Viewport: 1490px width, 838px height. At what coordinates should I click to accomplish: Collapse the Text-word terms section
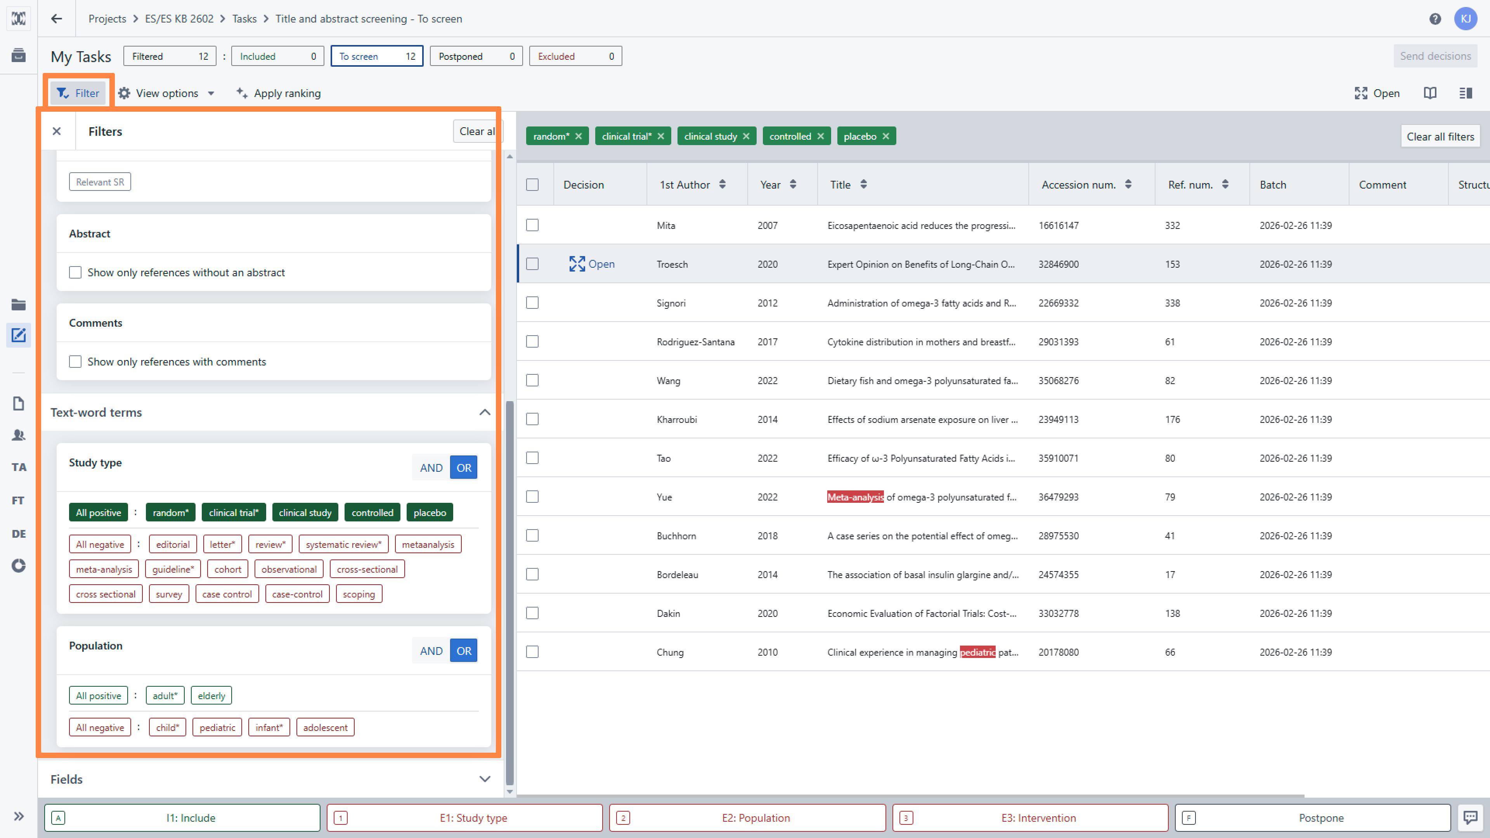click(485, 412)
